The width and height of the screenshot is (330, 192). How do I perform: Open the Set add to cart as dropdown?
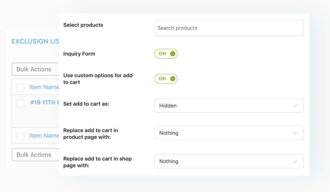(x=229, y=105)
